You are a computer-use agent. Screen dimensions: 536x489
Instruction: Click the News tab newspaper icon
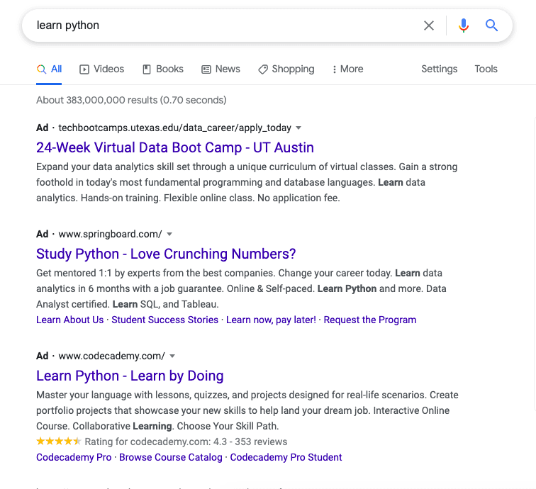click(206, 69)
